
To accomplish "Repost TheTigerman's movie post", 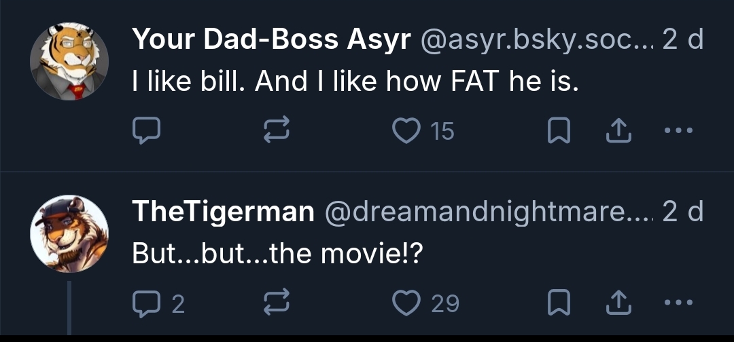I will (277, 303).
